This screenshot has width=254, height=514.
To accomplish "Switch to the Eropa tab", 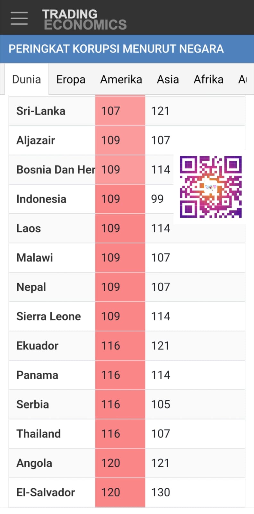I will pyautogui.click(x=71, y=79).
